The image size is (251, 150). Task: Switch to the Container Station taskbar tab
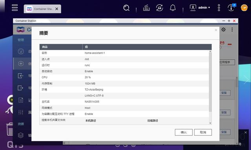42,9
